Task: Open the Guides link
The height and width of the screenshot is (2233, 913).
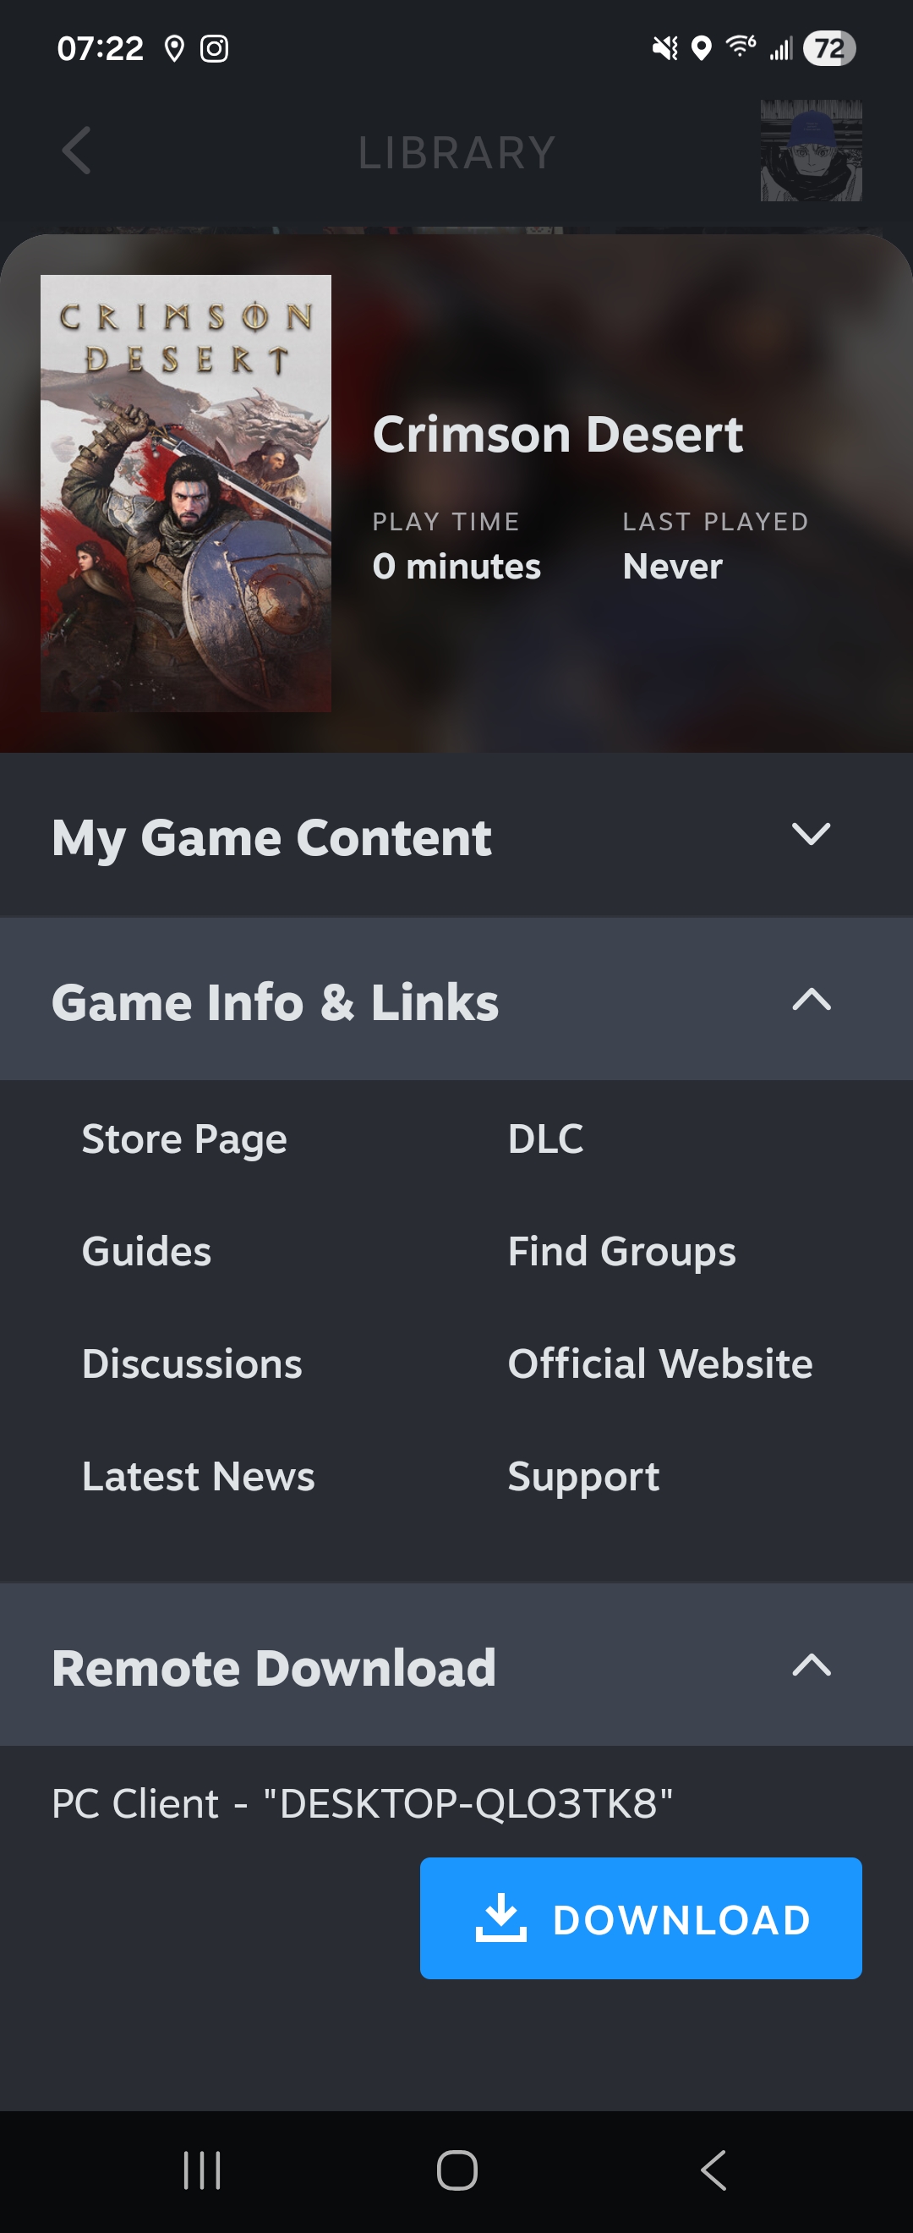Action: click(x=146, y=1251)
